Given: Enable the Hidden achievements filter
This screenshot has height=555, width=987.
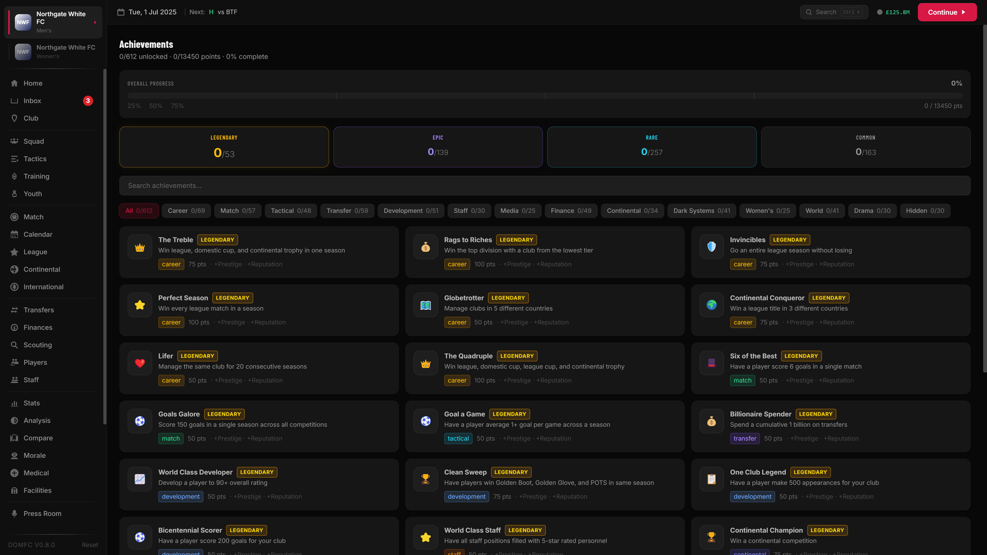Looking at the screenshot, I should coord(925,211).
